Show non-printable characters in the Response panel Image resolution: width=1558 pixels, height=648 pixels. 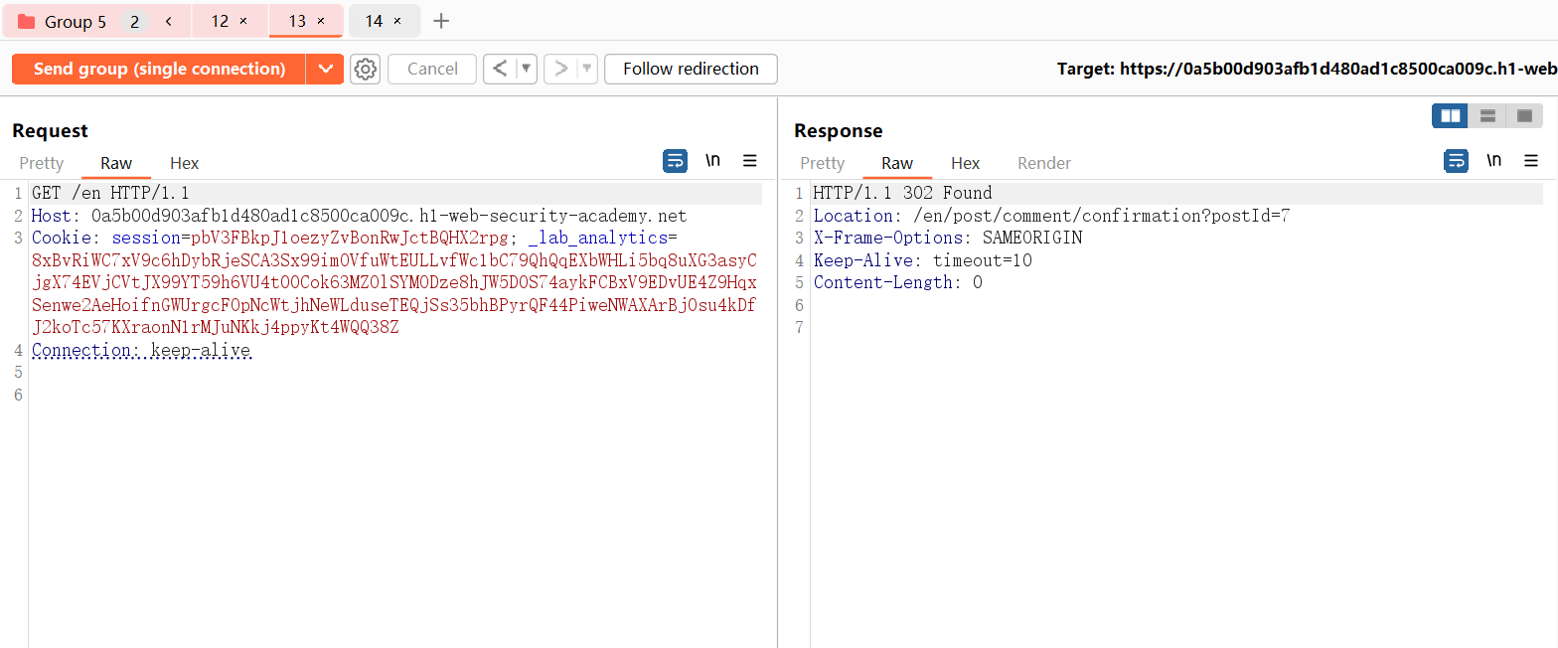(x=1493, y=161)
